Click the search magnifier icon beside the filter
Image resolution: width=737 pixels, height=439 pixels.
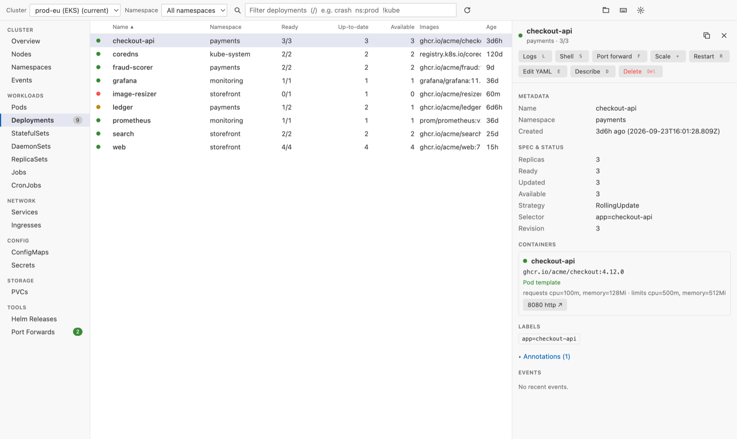[x=237, y=10]
